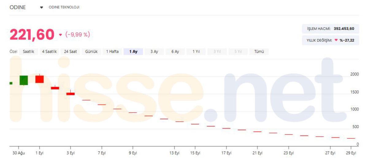Switch chart to 1 Yıl range
The image size is (368, 162).
pyautogui.click(x=196, y=52)
